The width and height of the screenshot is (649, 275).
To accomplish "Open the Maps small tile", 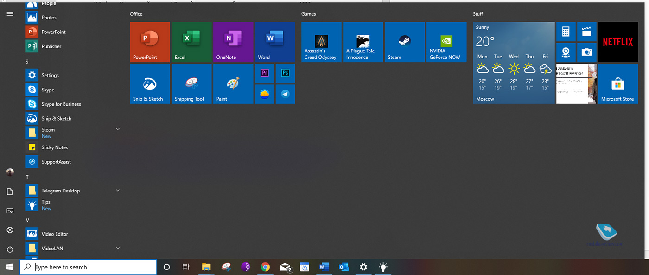I will coord(566,52).
